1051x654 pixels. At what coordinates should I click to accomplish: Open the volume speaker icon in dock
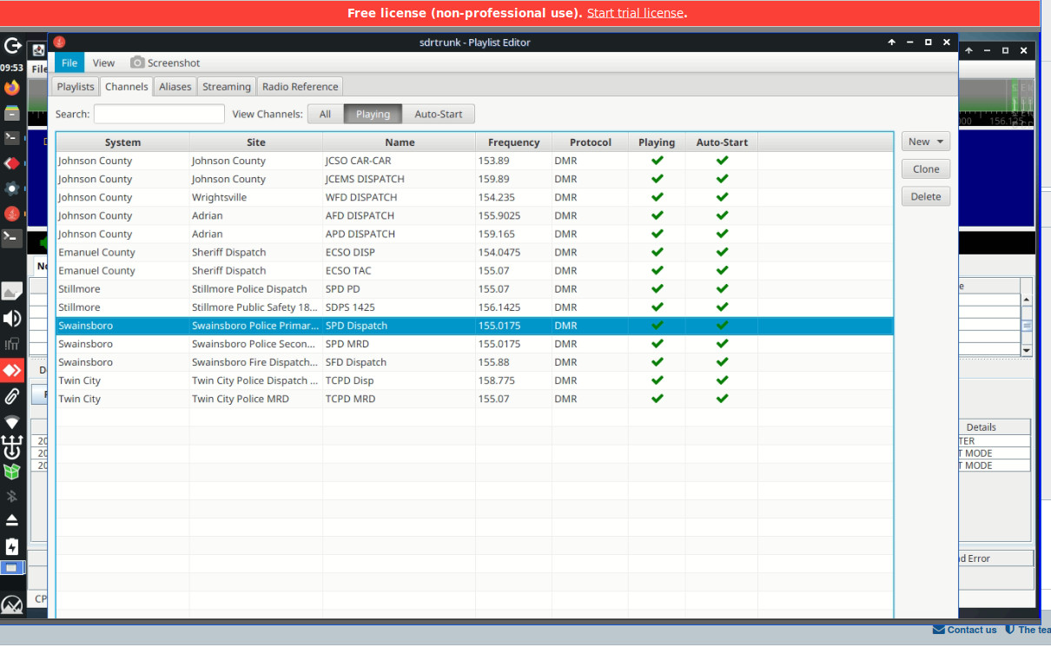click(12, 319)
